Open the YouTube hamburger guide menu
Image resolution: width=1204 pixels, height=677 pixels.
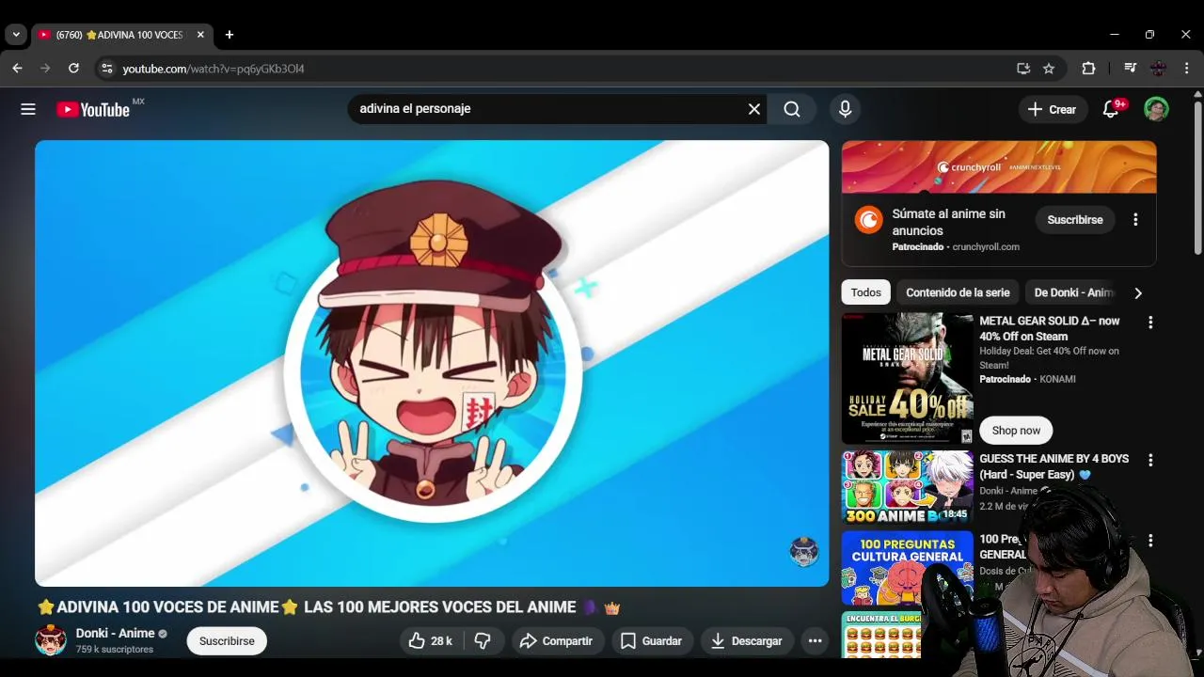(x=28, y=109)
